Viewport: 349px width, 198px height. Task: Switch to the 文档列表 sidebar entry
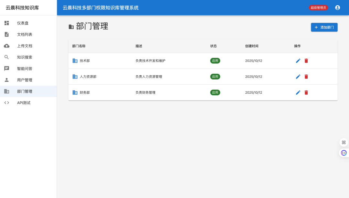(7, 34)
